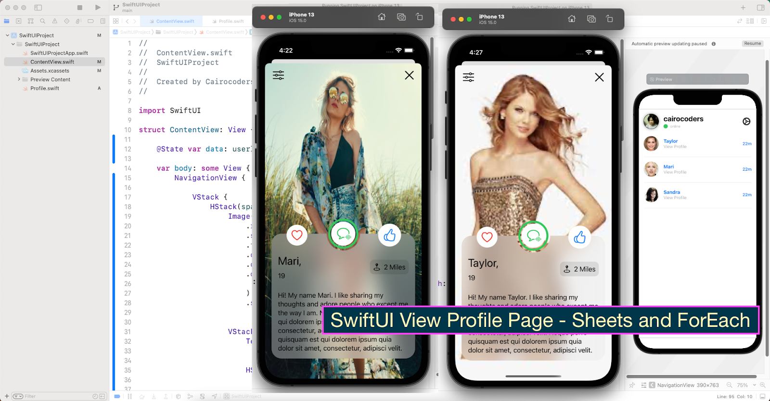Image resolution: width=770 pixels, height=401 pixels.
Task: Toggle the navigator sidebar in Xcode toolbar
Action: tap(38, 8)
